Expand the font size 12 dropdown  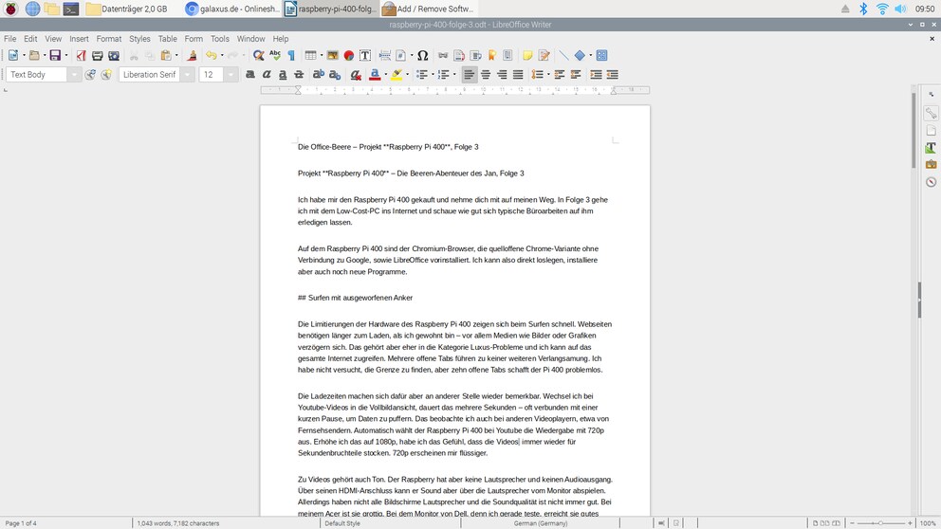click(x=231, y=74)
